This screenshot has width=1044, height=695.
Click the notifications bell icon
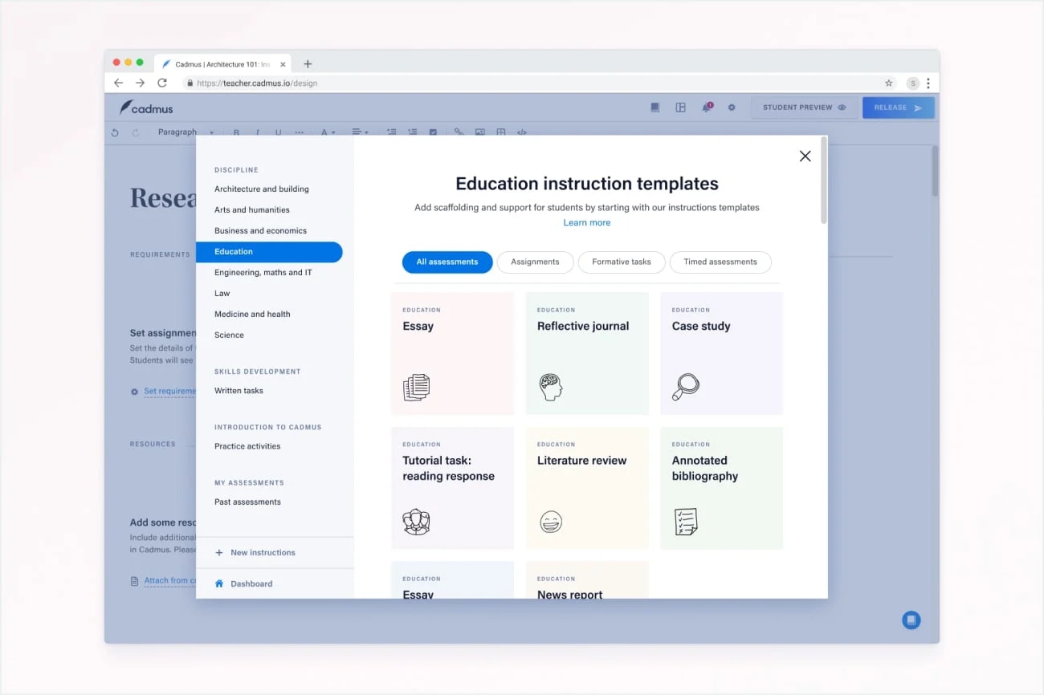707,108
